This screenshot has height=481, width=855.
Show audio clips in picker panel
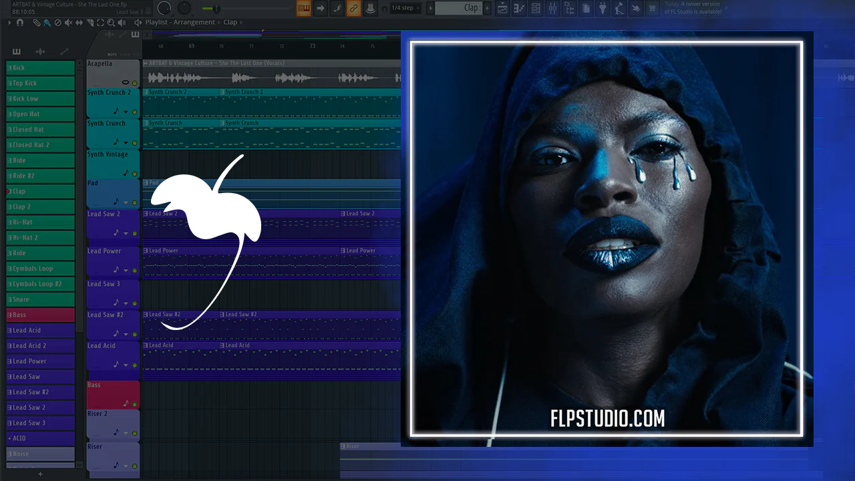coord(40,51)
